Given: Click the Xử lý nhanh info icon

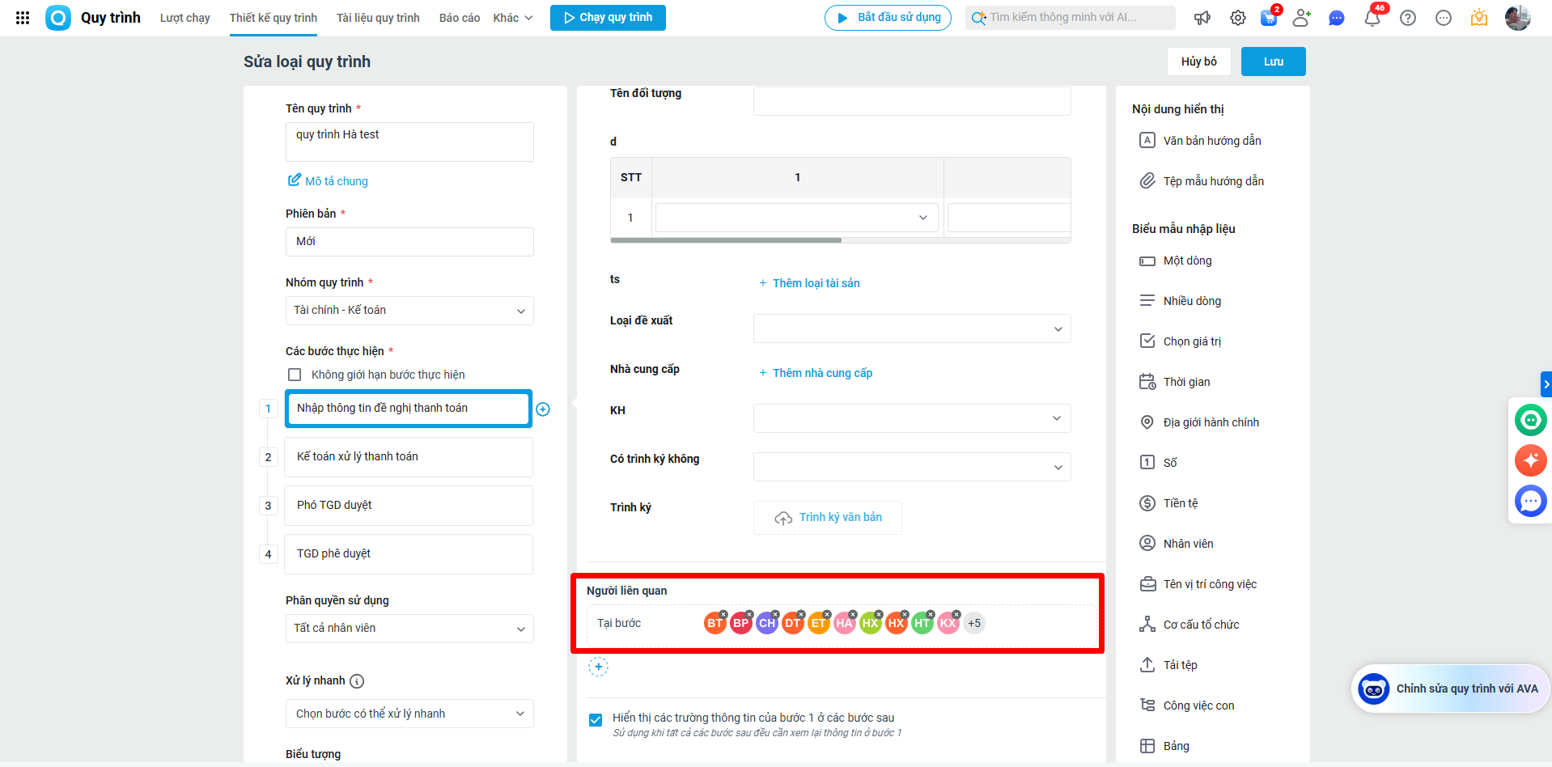Looking at the screenshot, I should click(x=357, y=681).
